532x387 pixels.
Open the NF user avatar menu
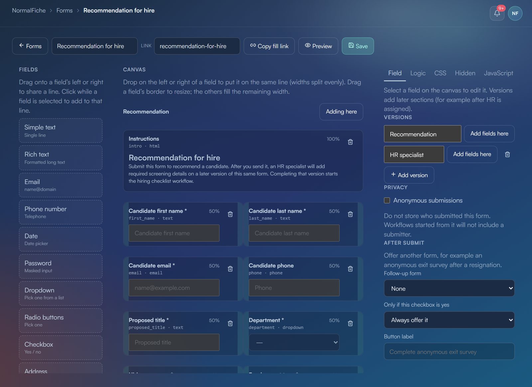[515, 13]
